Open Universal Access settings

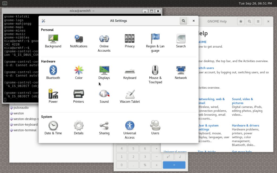coord(130,130)
